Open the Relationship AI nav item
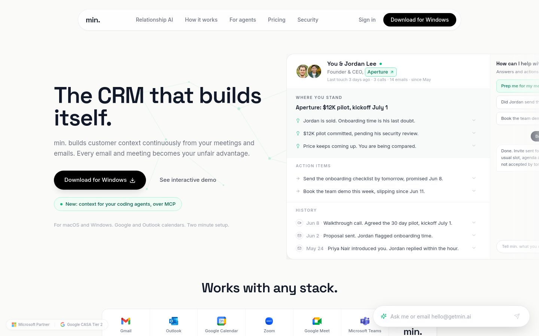This screenshot has width=539, height=336. pyautogui.click(x=154, y=20)
